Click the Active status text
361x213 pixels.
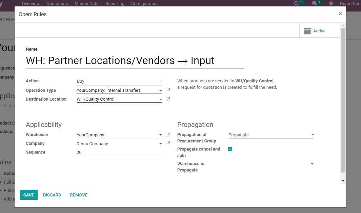[x=319, y=31]
